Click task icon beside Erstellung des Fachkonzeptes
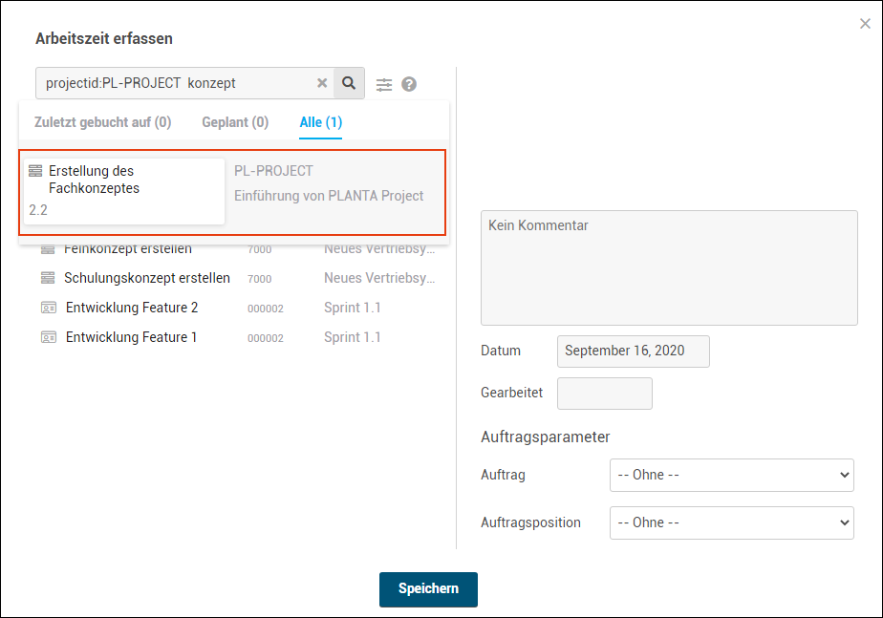 35,172
